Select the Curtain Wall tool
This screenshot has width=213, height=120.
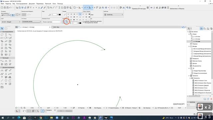[x=10, y=41]
